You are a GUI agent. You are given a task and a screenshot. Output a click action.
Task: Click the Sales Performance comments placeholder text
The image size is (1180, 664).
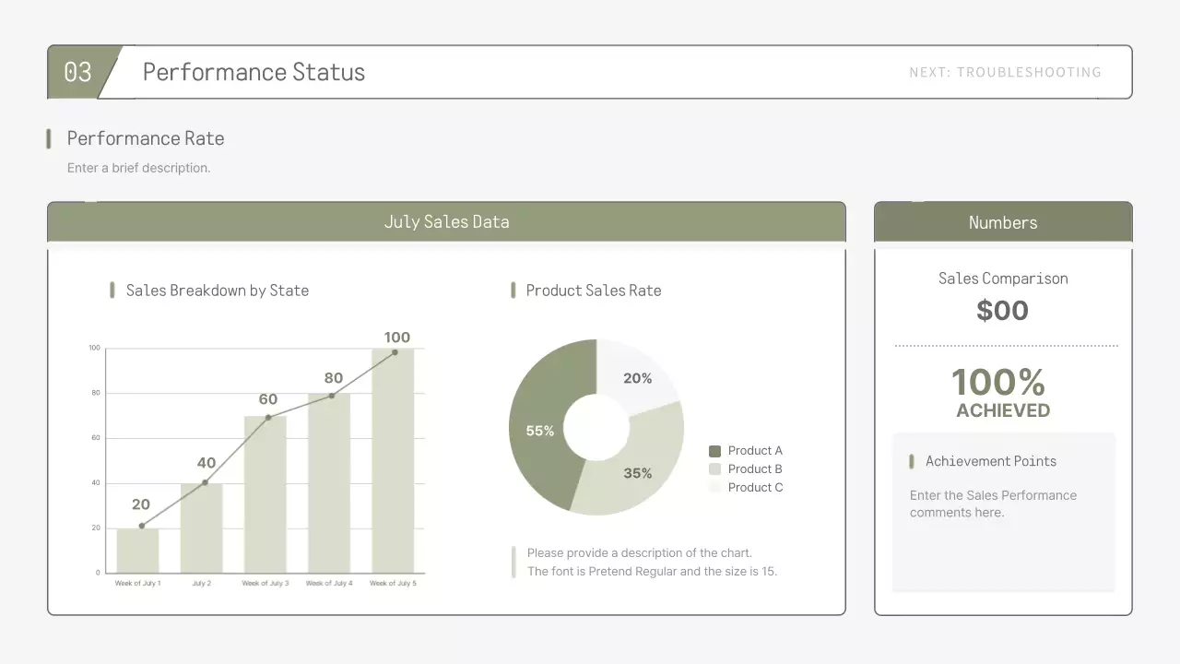pos(993,504)
